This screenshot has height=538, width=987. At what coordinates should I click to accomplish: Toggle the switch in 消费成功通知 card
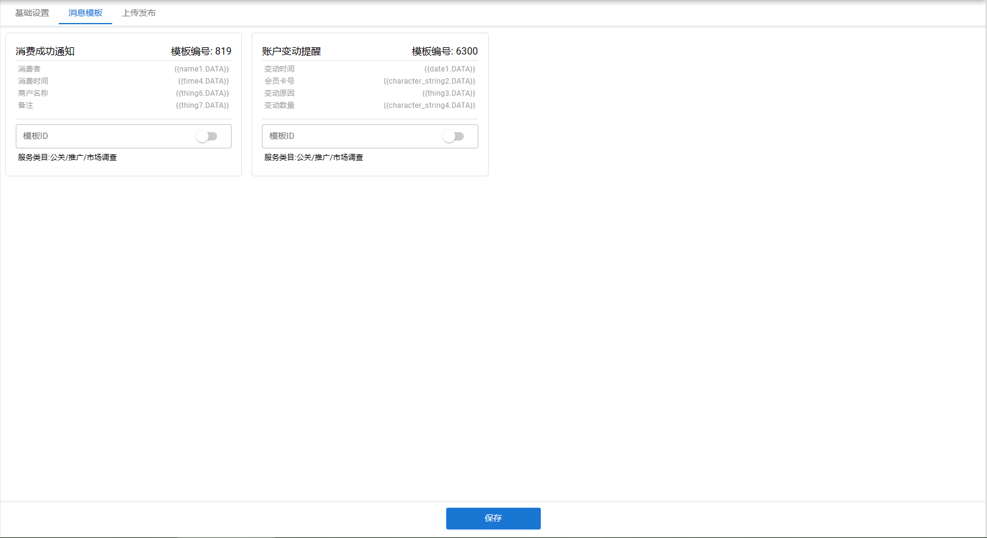[x=207, y=136]
